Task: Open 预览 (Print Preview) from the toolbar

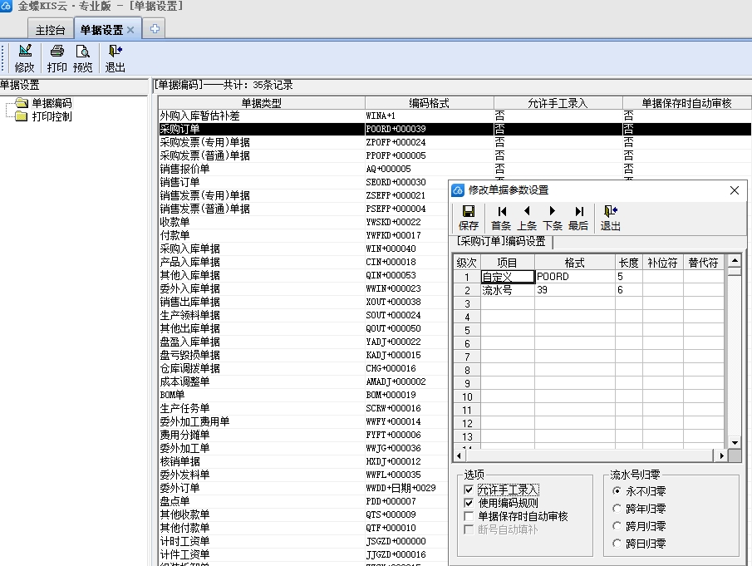Action: point(82,58)
